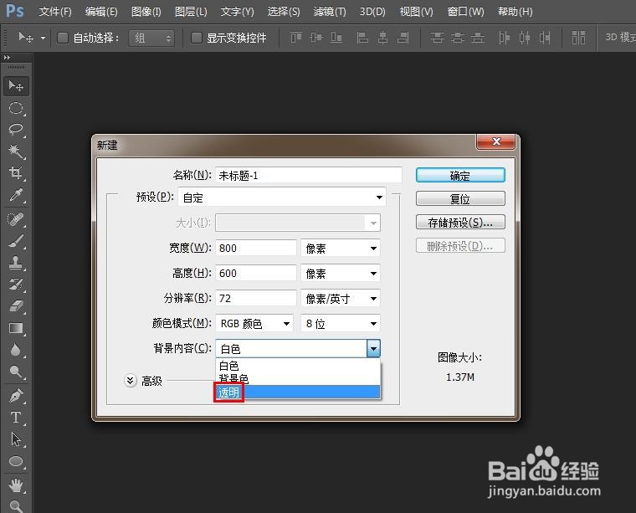This screenshot has height=513, width=636.
Task: Open the 编辑(E) menu
Action: [x=101, y=12]
